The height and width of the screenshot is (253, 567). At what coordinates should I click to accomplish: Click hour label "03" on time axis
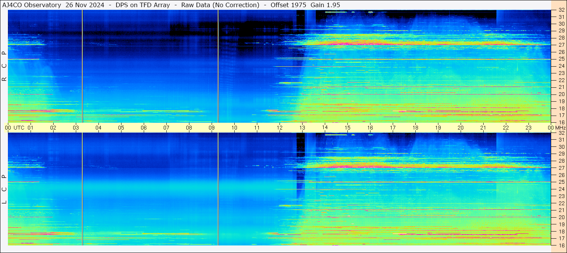76,128
